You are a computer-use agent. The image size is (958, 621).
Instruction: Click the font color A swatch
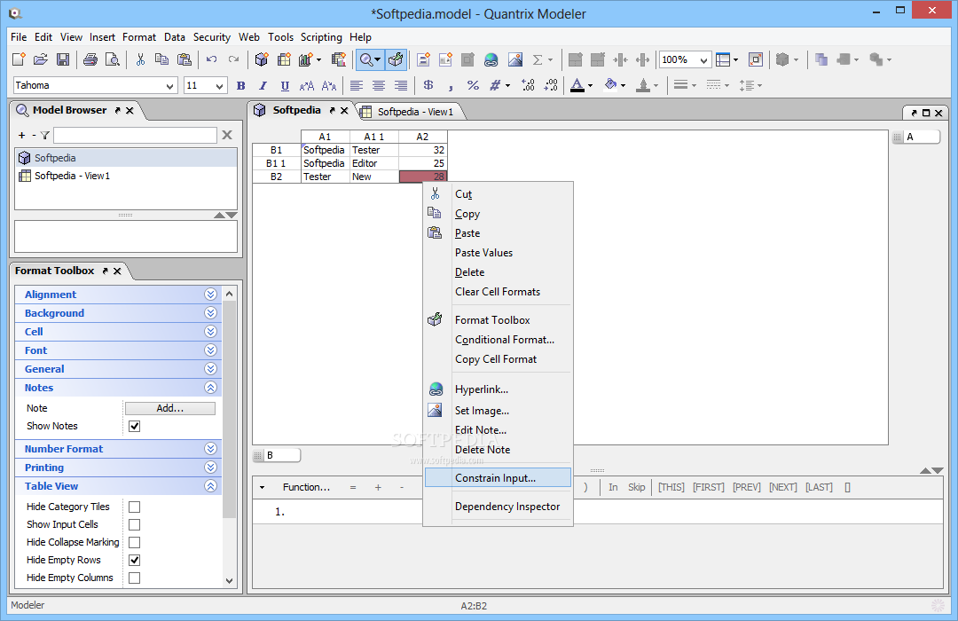(577, 85)
